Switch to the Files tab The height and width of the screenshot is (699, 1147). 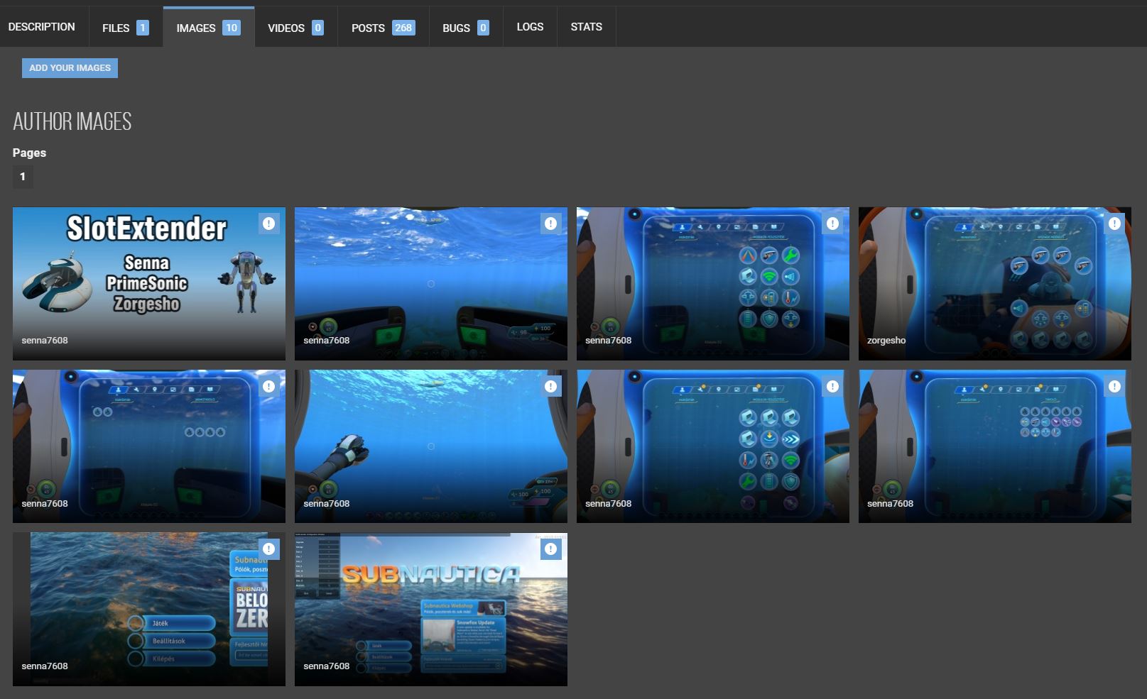126,27
